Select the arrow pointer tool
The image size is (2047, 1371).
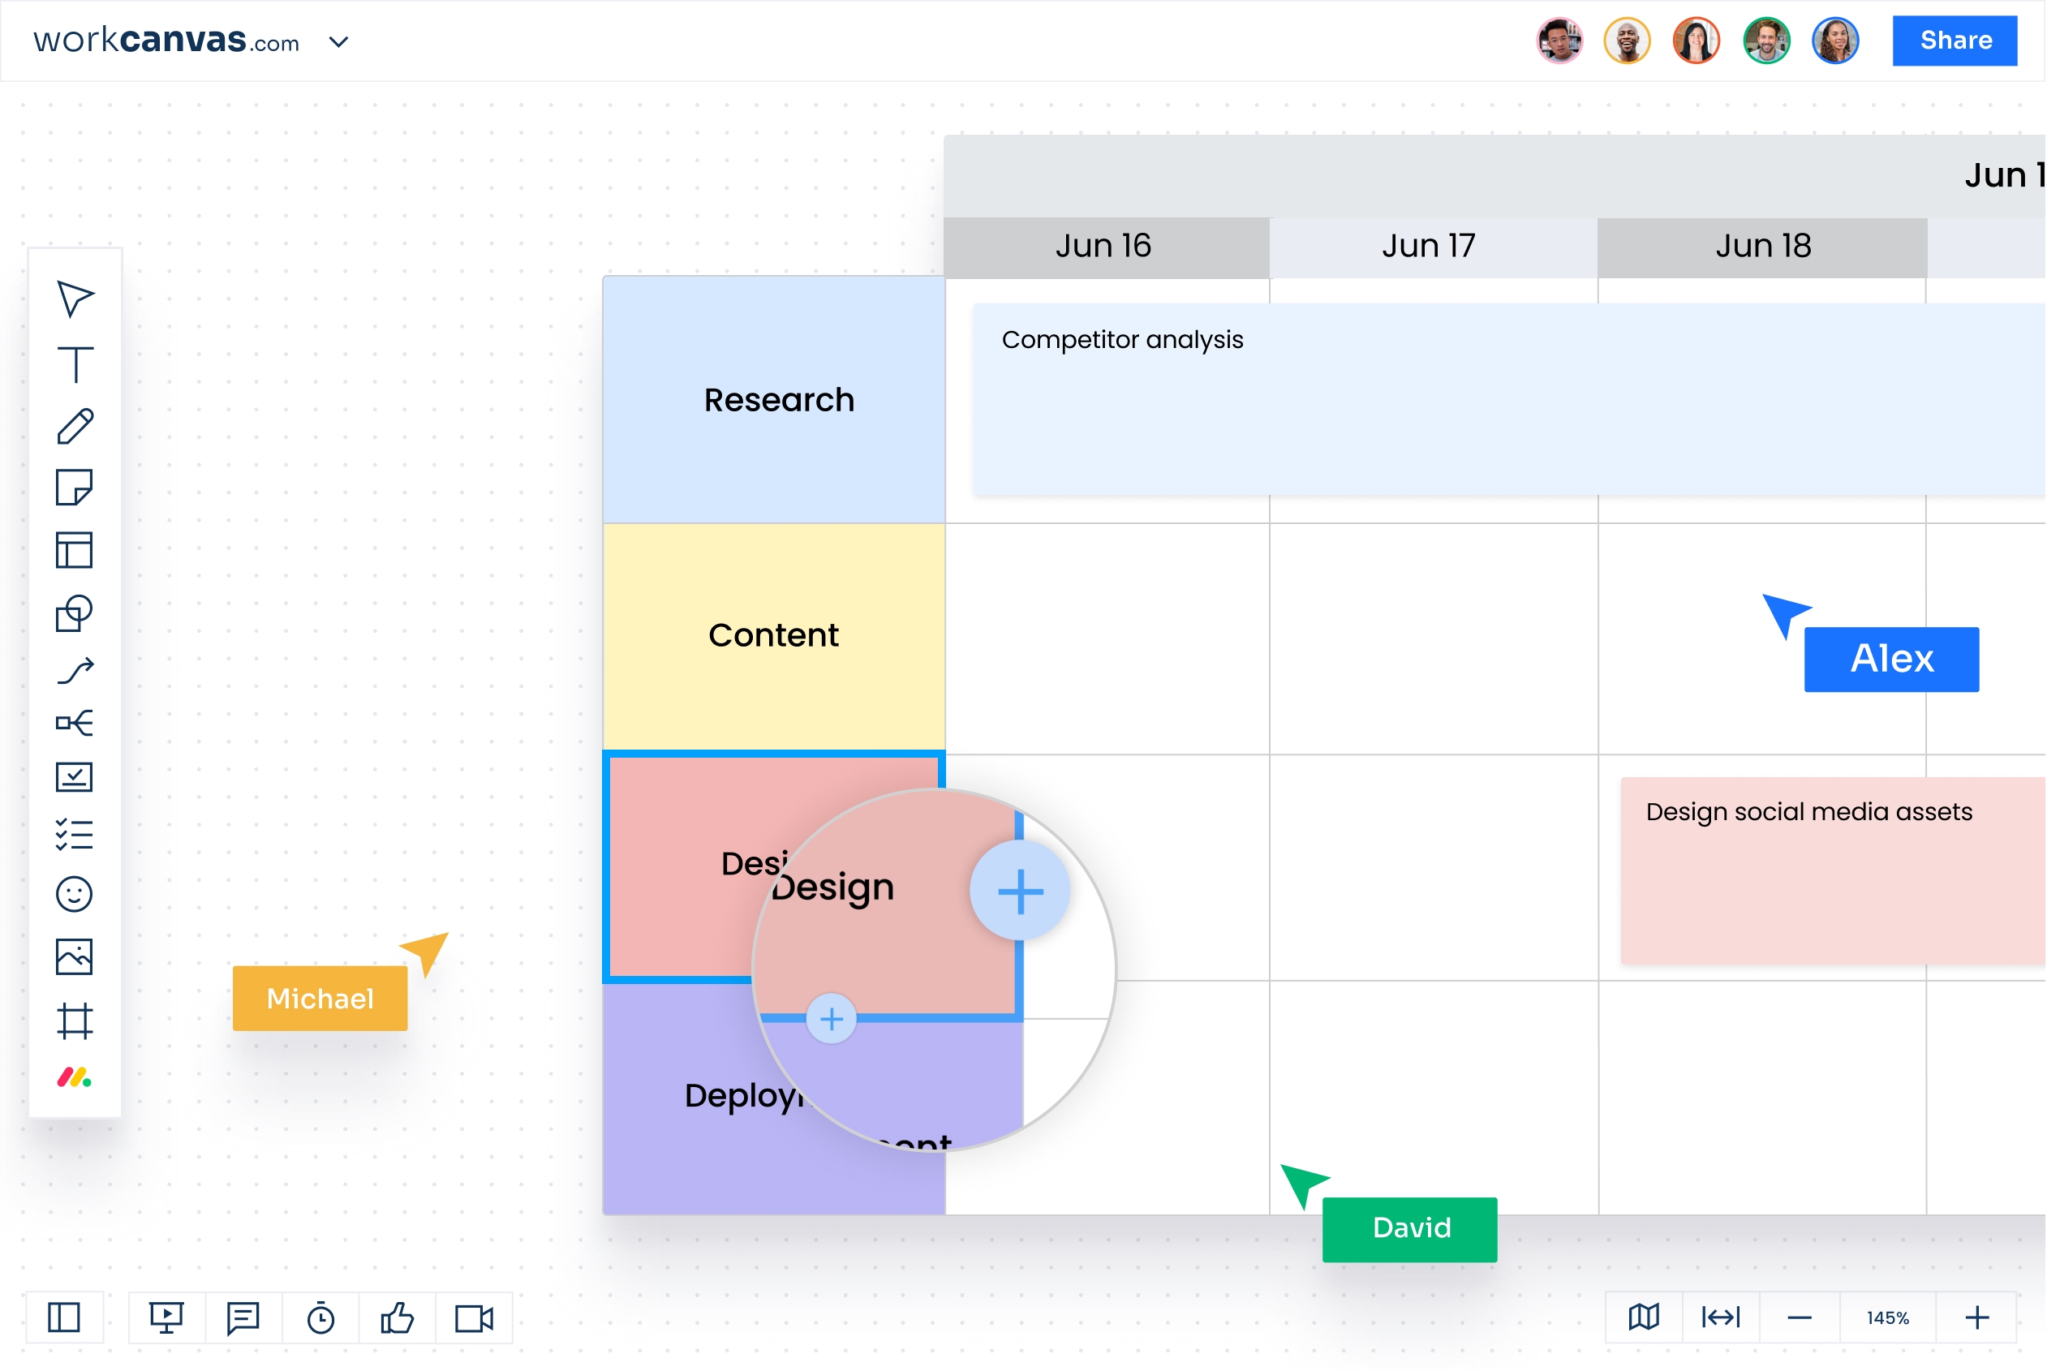click(x=75, y=299)
